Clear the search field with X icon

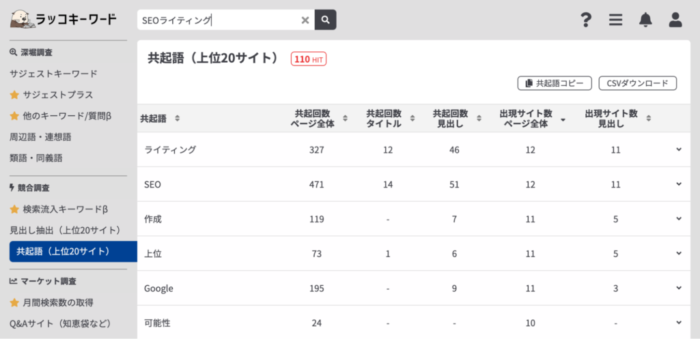pos(305,20)
